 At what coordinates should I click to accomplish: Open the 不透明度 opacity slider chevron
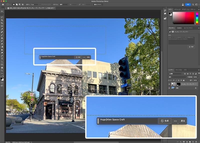[x=198, y=77]
